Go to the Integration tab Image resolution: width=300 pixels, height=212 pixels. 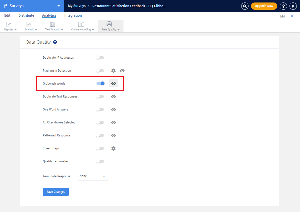point(73,15)
